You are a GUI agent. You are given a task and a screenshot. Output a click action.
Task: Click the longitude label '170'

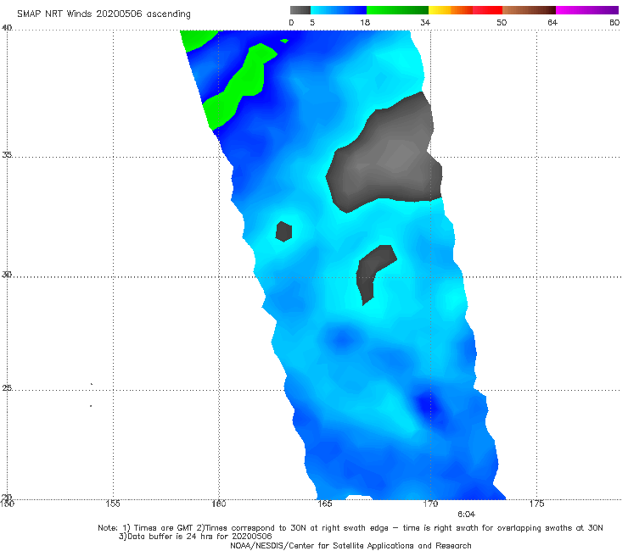click(x=430, y=504)
